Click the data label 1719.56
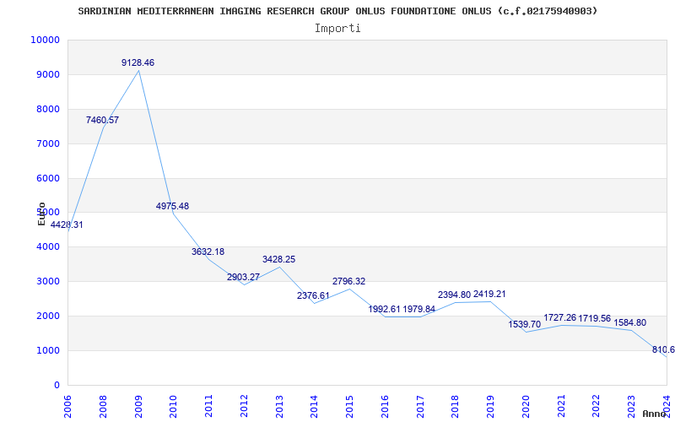 595,318
